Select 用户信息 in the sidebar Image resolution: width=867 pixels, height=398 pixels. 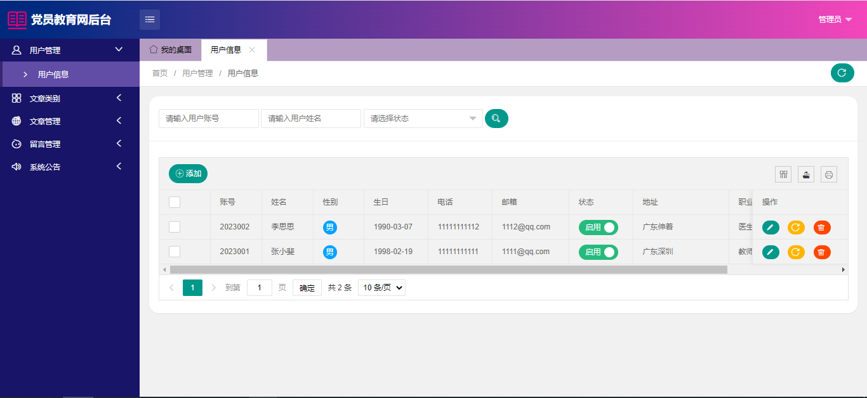[x=70, y=74]
